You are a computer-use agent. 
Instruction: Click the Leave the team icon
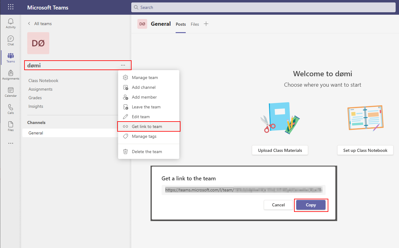point(125,107)
